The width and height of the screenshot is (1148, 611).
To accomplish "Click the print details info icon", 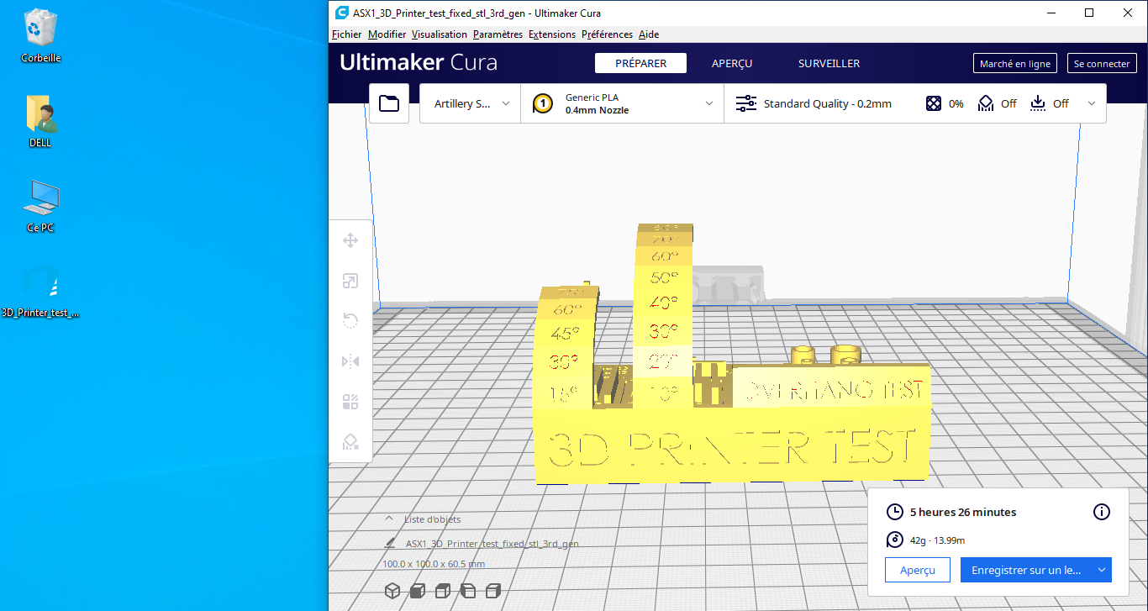I will tap(1102, 512).
